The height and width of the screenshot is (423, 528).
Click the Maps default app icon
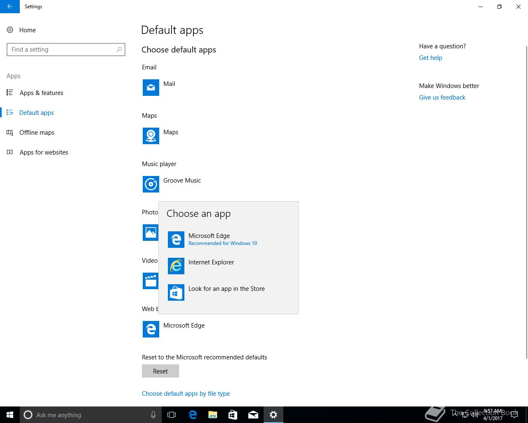coord(151,136)
